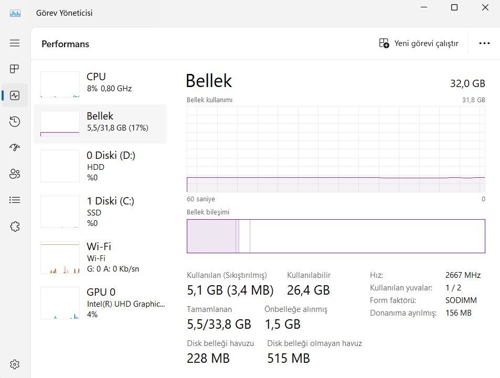500x378 pixels.
Task: Open the Users page icon
Action: 15,174
